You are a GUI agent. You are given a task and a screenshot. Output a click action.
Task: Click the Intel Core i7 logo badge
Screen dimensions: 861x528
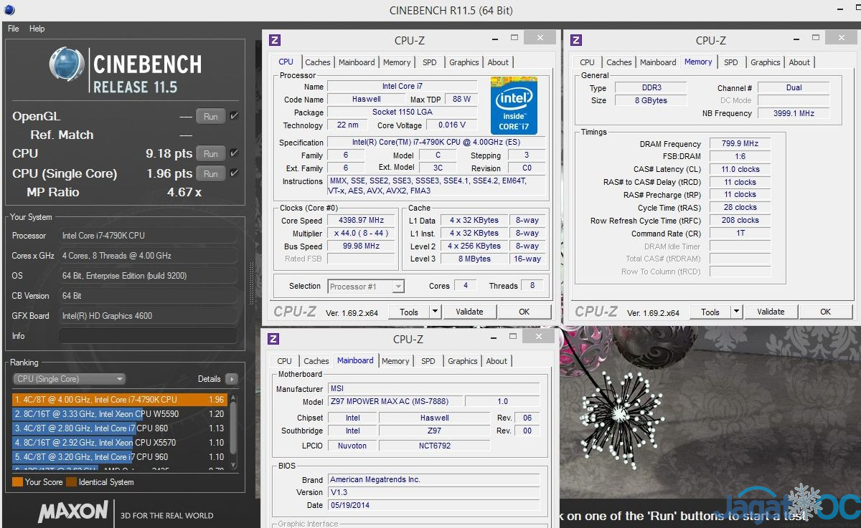point(514,105)
